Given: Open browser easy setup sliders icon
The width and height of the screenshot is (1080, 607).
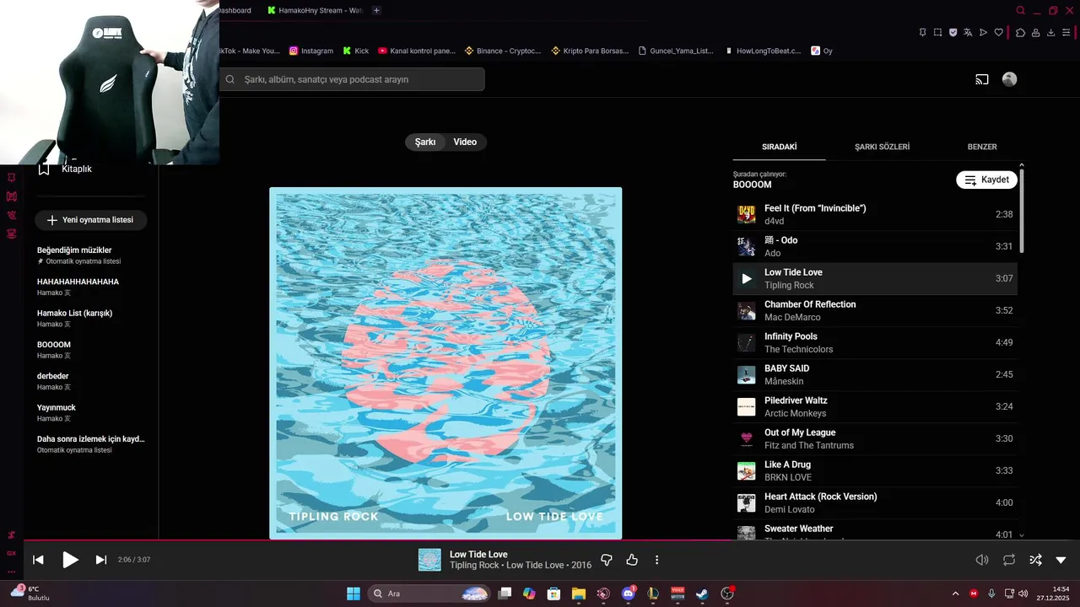Looking at the screenshot, I should [x=1066, y=32].
